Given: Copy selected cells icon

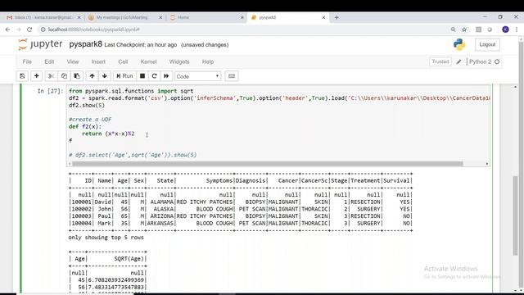Looking at the screenshot, I should click(64, 76).
